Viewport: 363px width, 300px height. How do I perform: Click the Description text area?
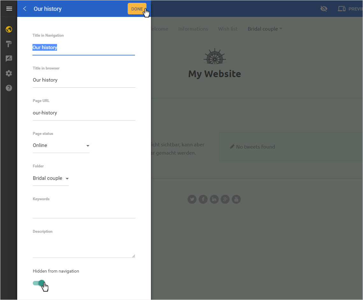(x=84, y=248)
